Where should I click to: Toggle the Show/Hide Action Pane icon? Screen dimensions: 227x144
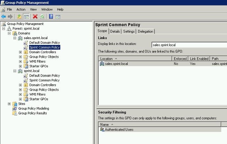pos(58,17)
